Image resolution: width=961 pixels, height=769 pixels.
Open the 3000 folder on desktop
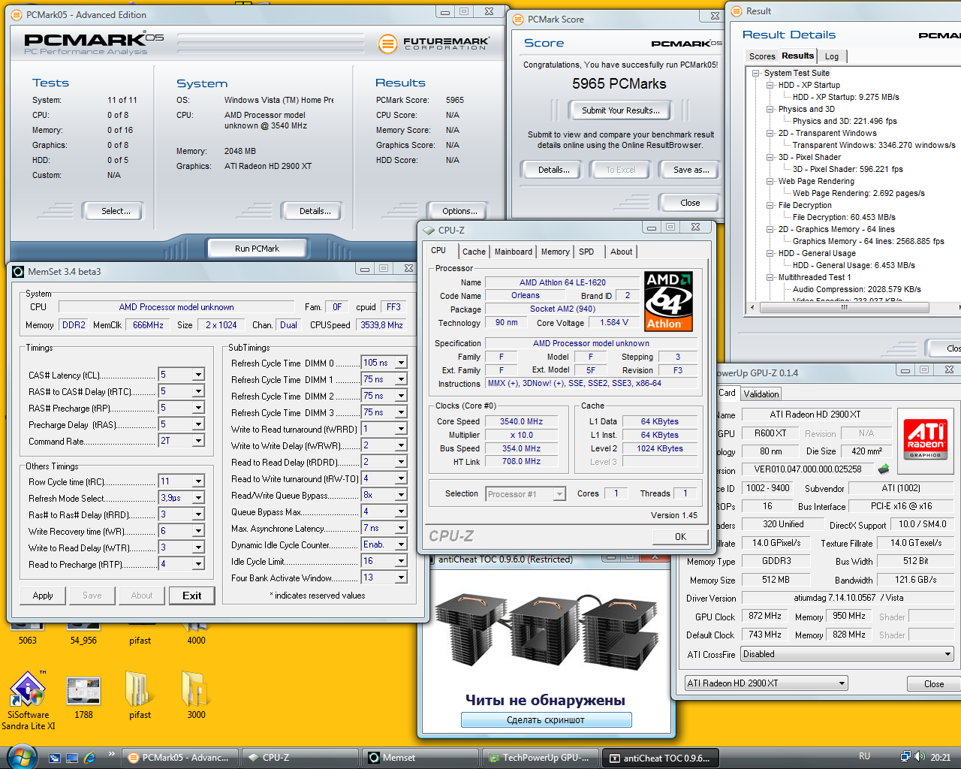tap(196, 695)
